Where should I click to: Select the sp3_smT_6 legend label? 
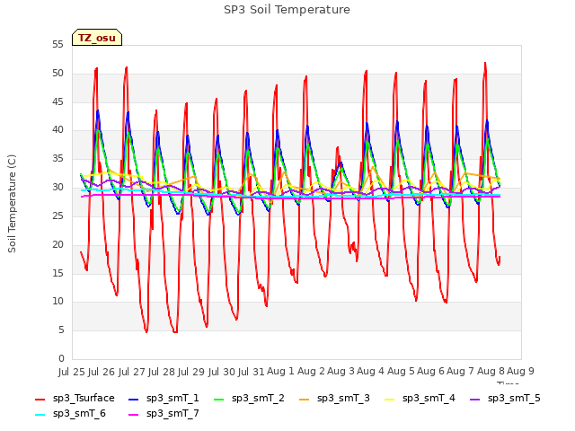79,414
